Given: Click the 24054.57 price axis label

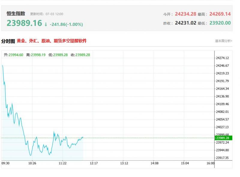Looking at the screenshot, I should [x=222, y=119].
